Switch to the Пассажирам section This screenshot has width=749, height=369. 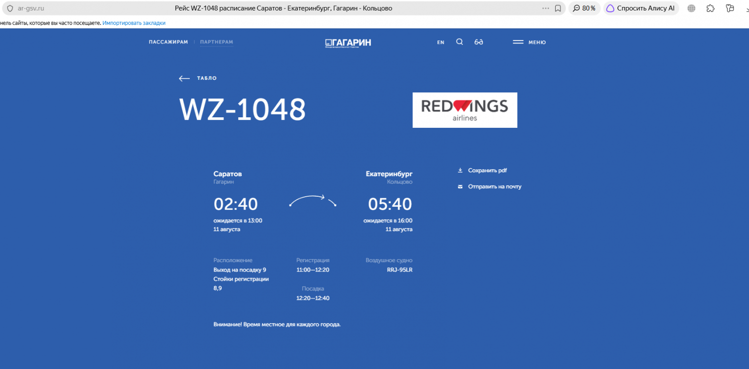(x=168, y=42)
